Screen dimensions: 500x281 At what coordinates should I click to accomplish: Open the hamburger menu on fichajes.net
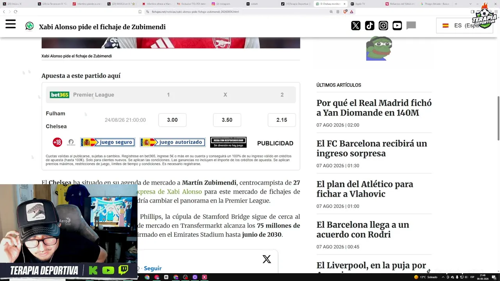pos(11,25)
